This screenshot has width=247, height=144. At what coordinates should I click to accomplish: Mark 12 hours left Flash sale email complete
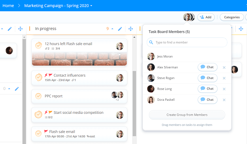coord(39,45)
